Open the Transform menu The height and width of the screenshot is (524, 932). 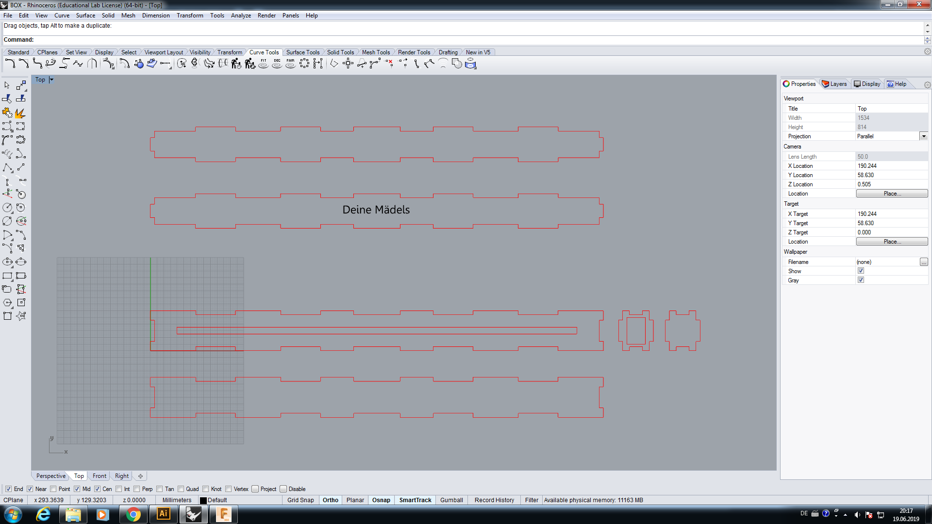[189, 16]
